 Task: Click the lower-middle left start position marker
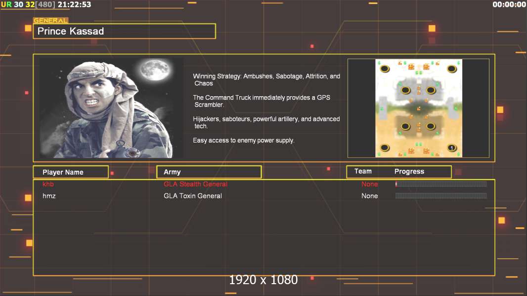(406, 126)
